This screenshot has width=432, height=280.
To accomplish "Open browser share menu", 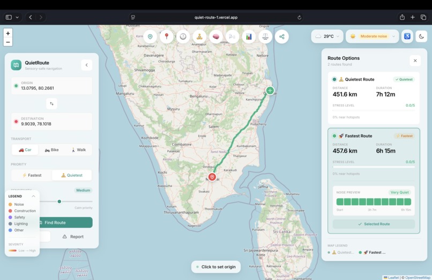I will point(402,17).
